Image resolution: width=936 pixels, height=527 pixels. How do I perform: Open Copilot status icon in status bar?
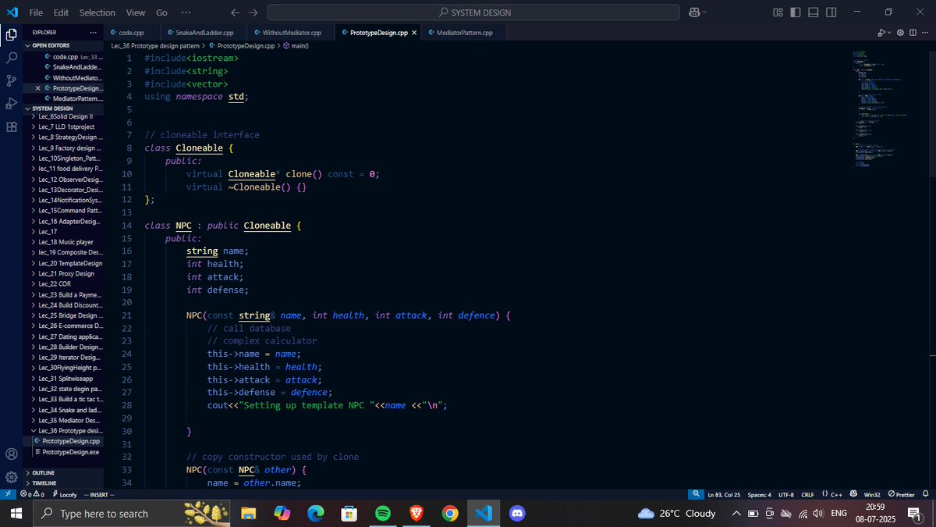click(x=853, y=494)
